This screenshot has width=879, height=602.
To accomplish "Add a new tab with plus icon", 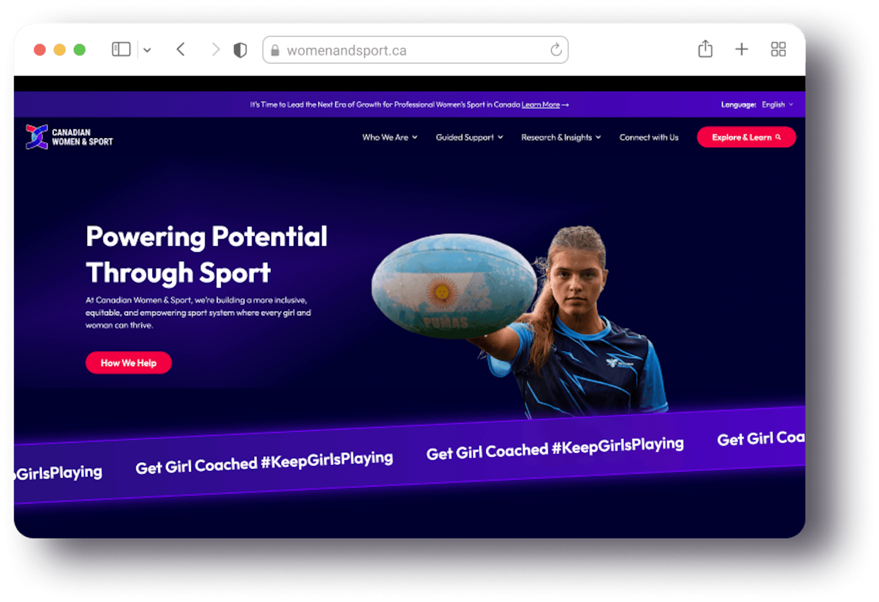I will (741, 49).
